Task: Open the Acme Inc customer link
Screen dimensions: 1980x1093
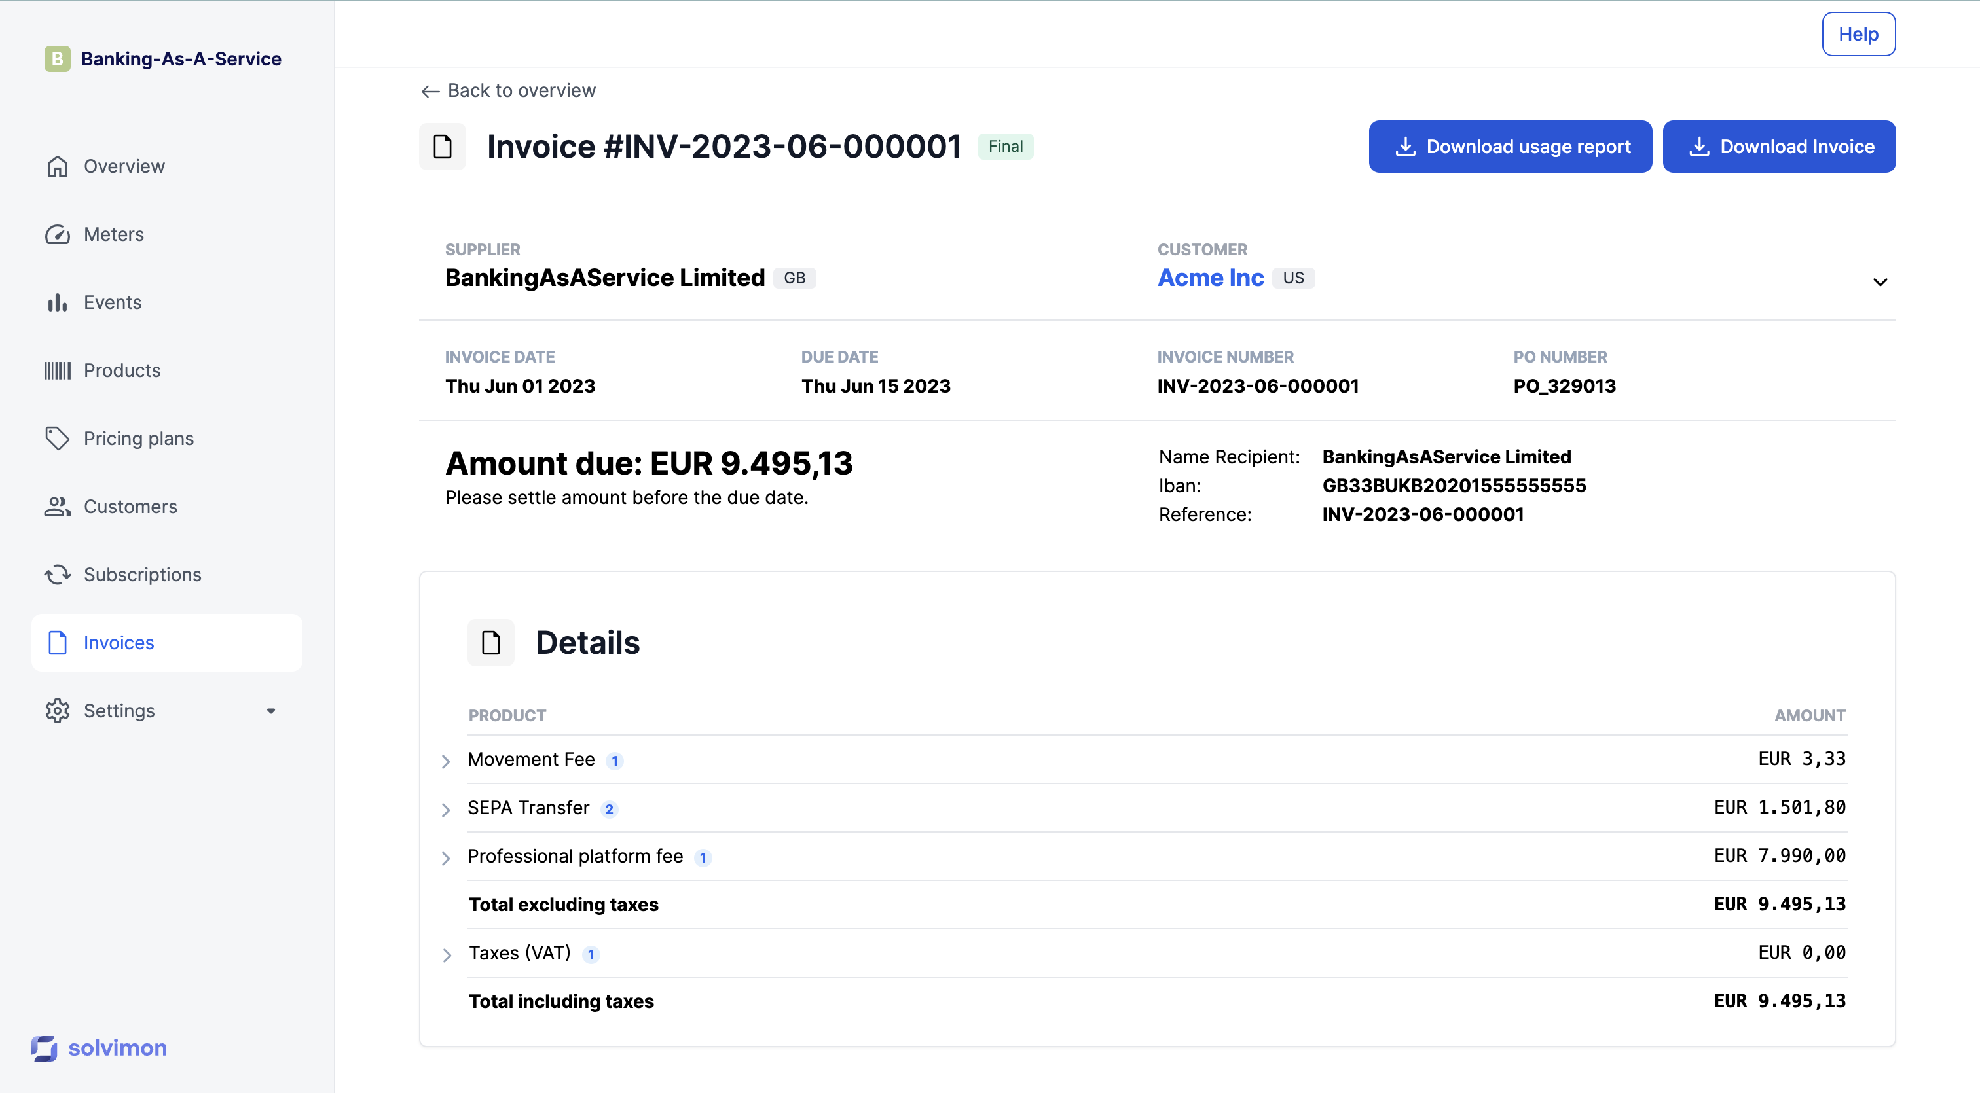Action: [x=1210, y=278]
